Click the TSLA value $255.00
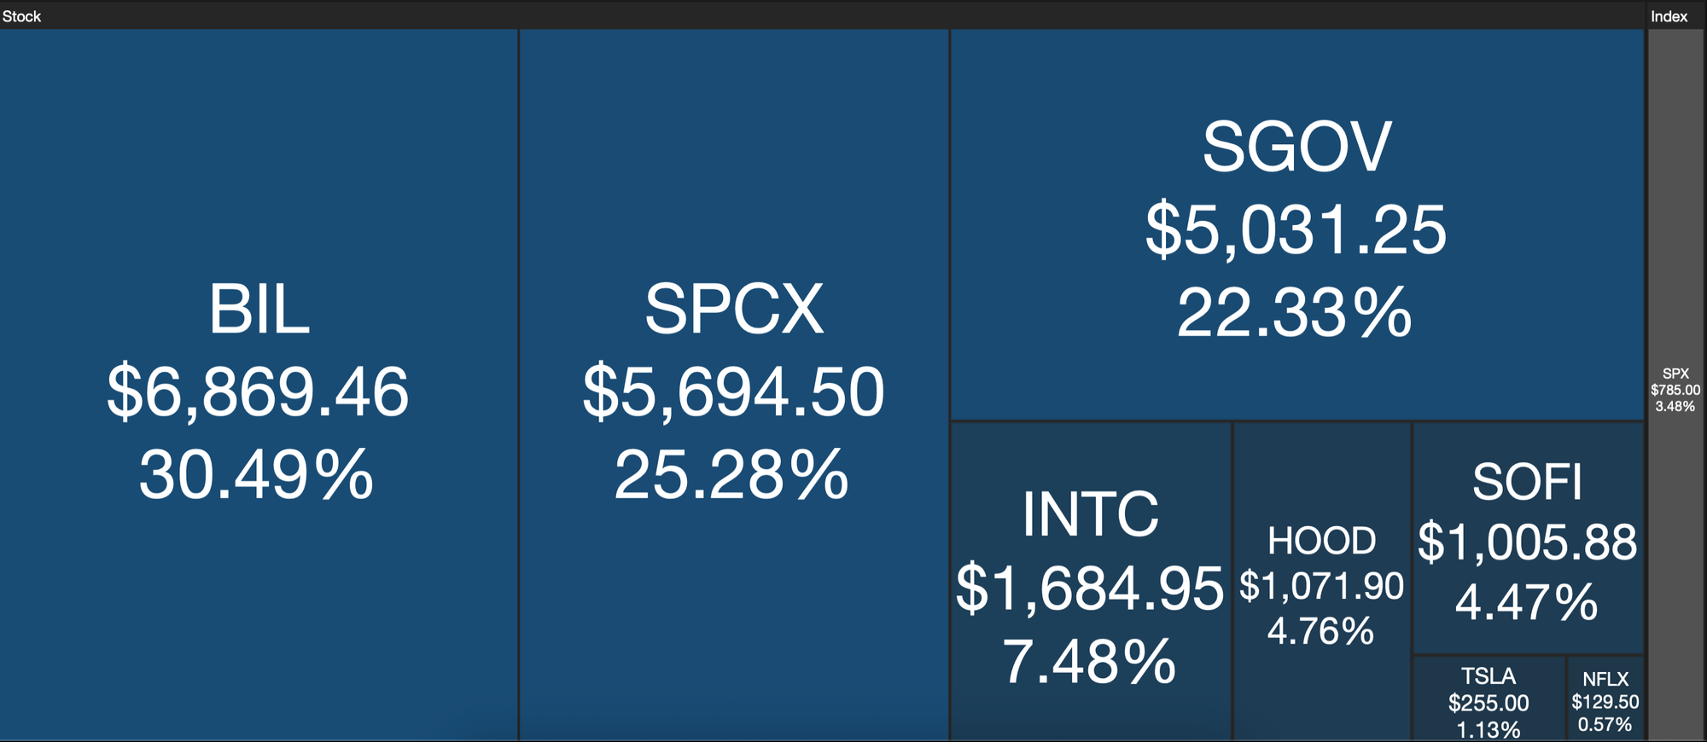 pyautogui.click(x=1489, y=703)
